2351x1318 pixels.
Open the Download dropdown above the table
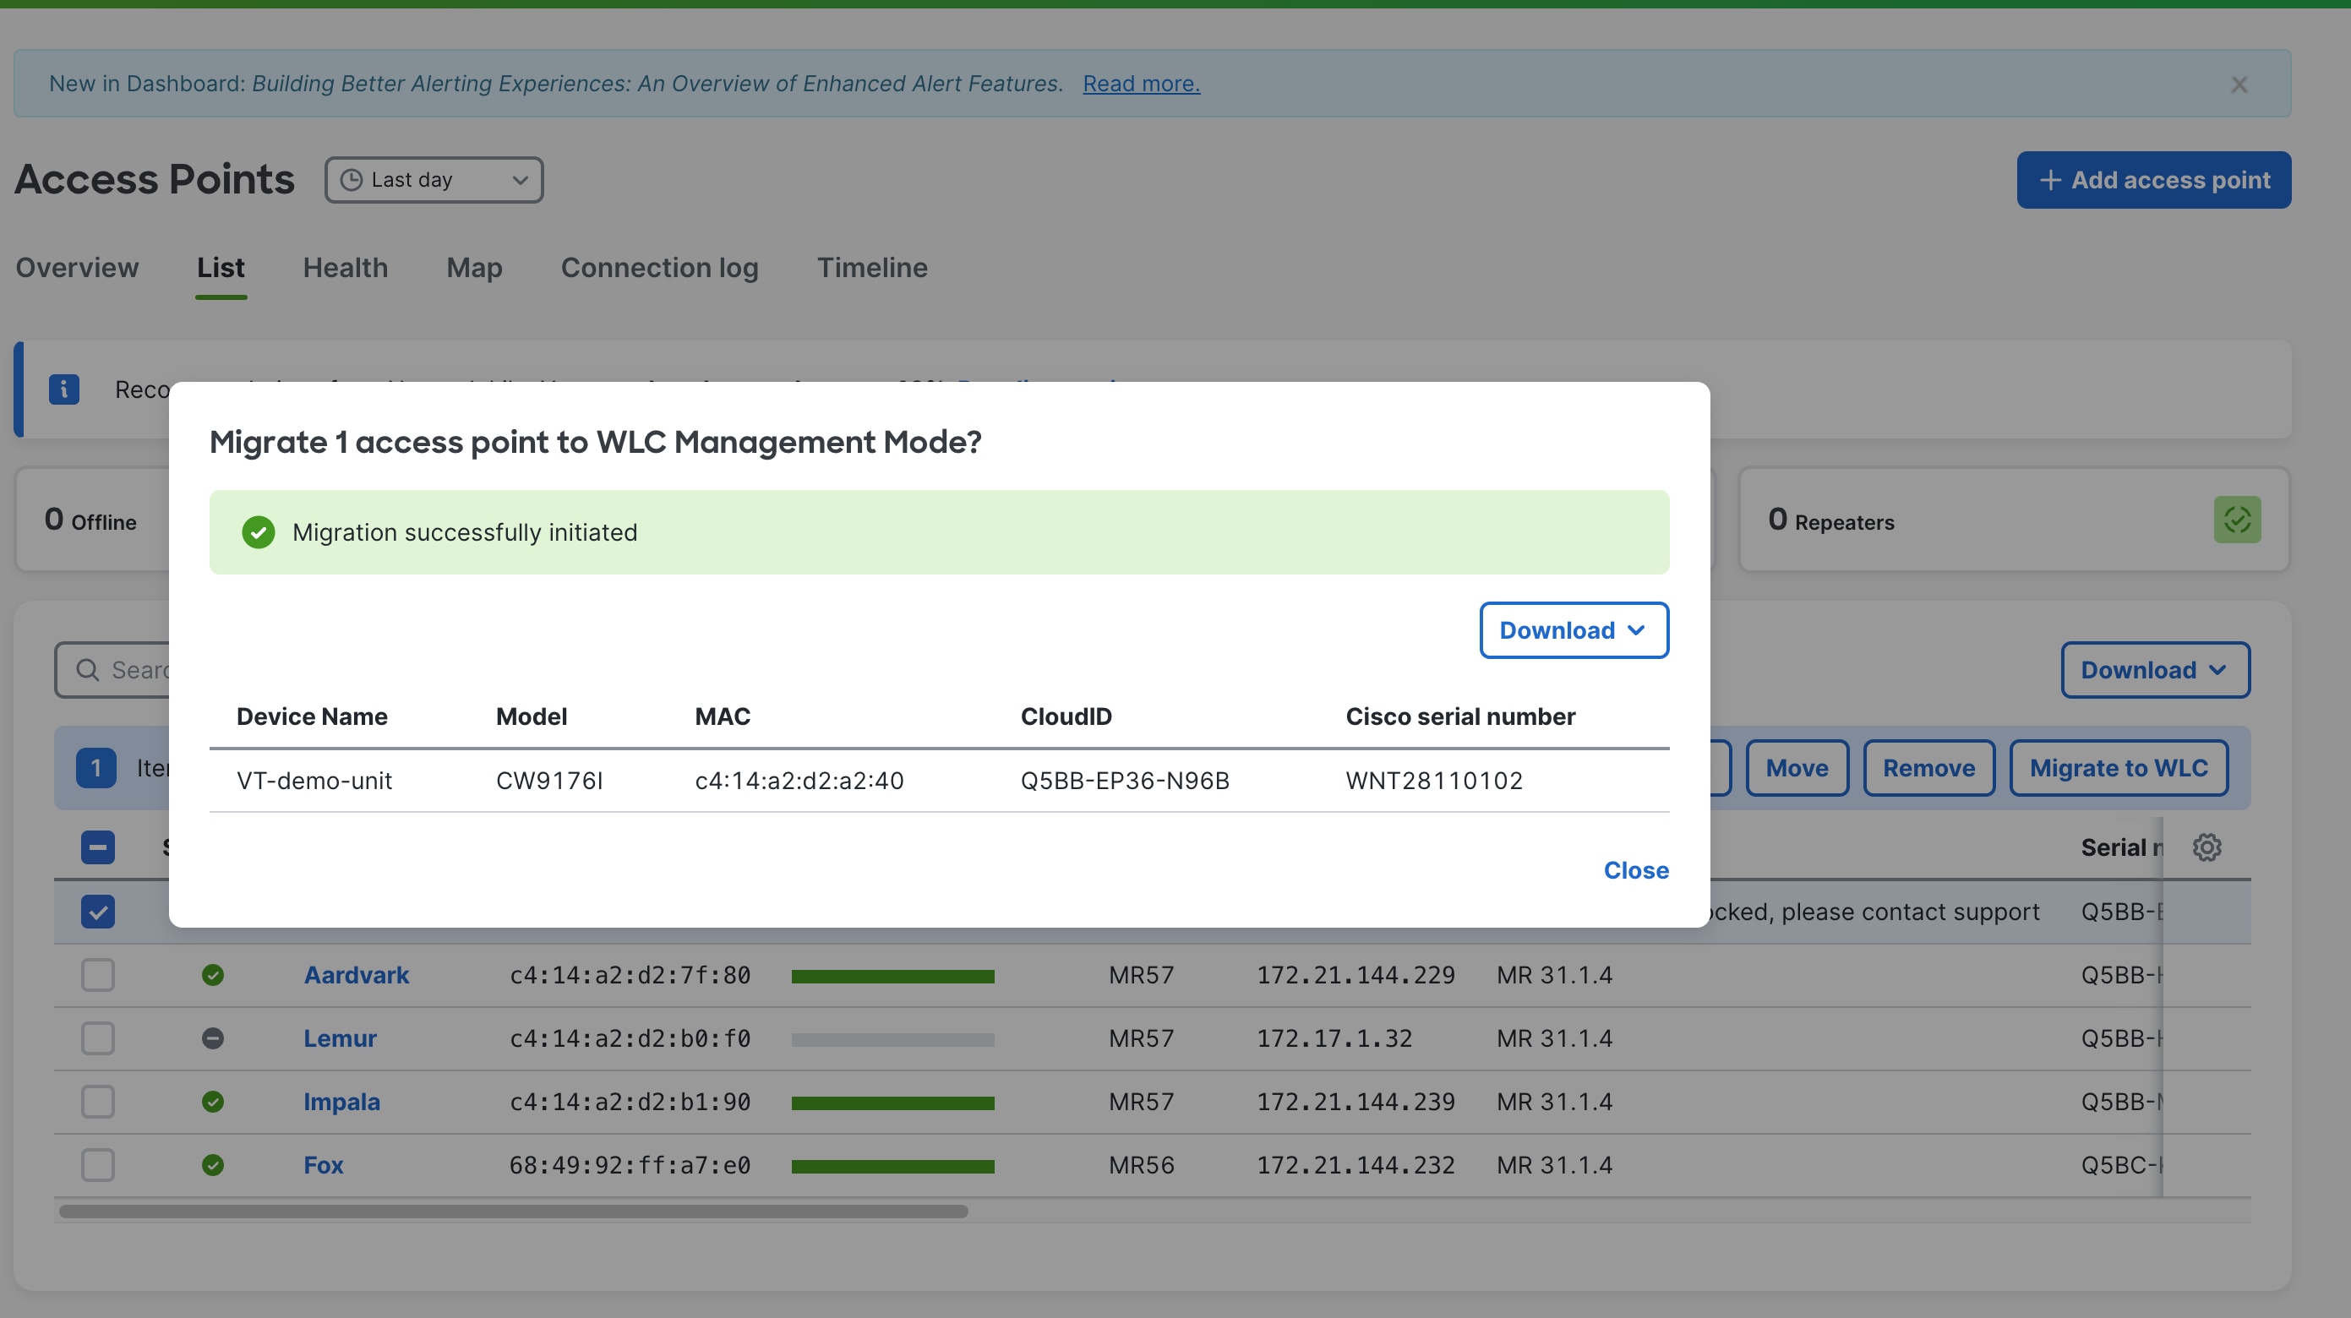(x=2155, y=670)
